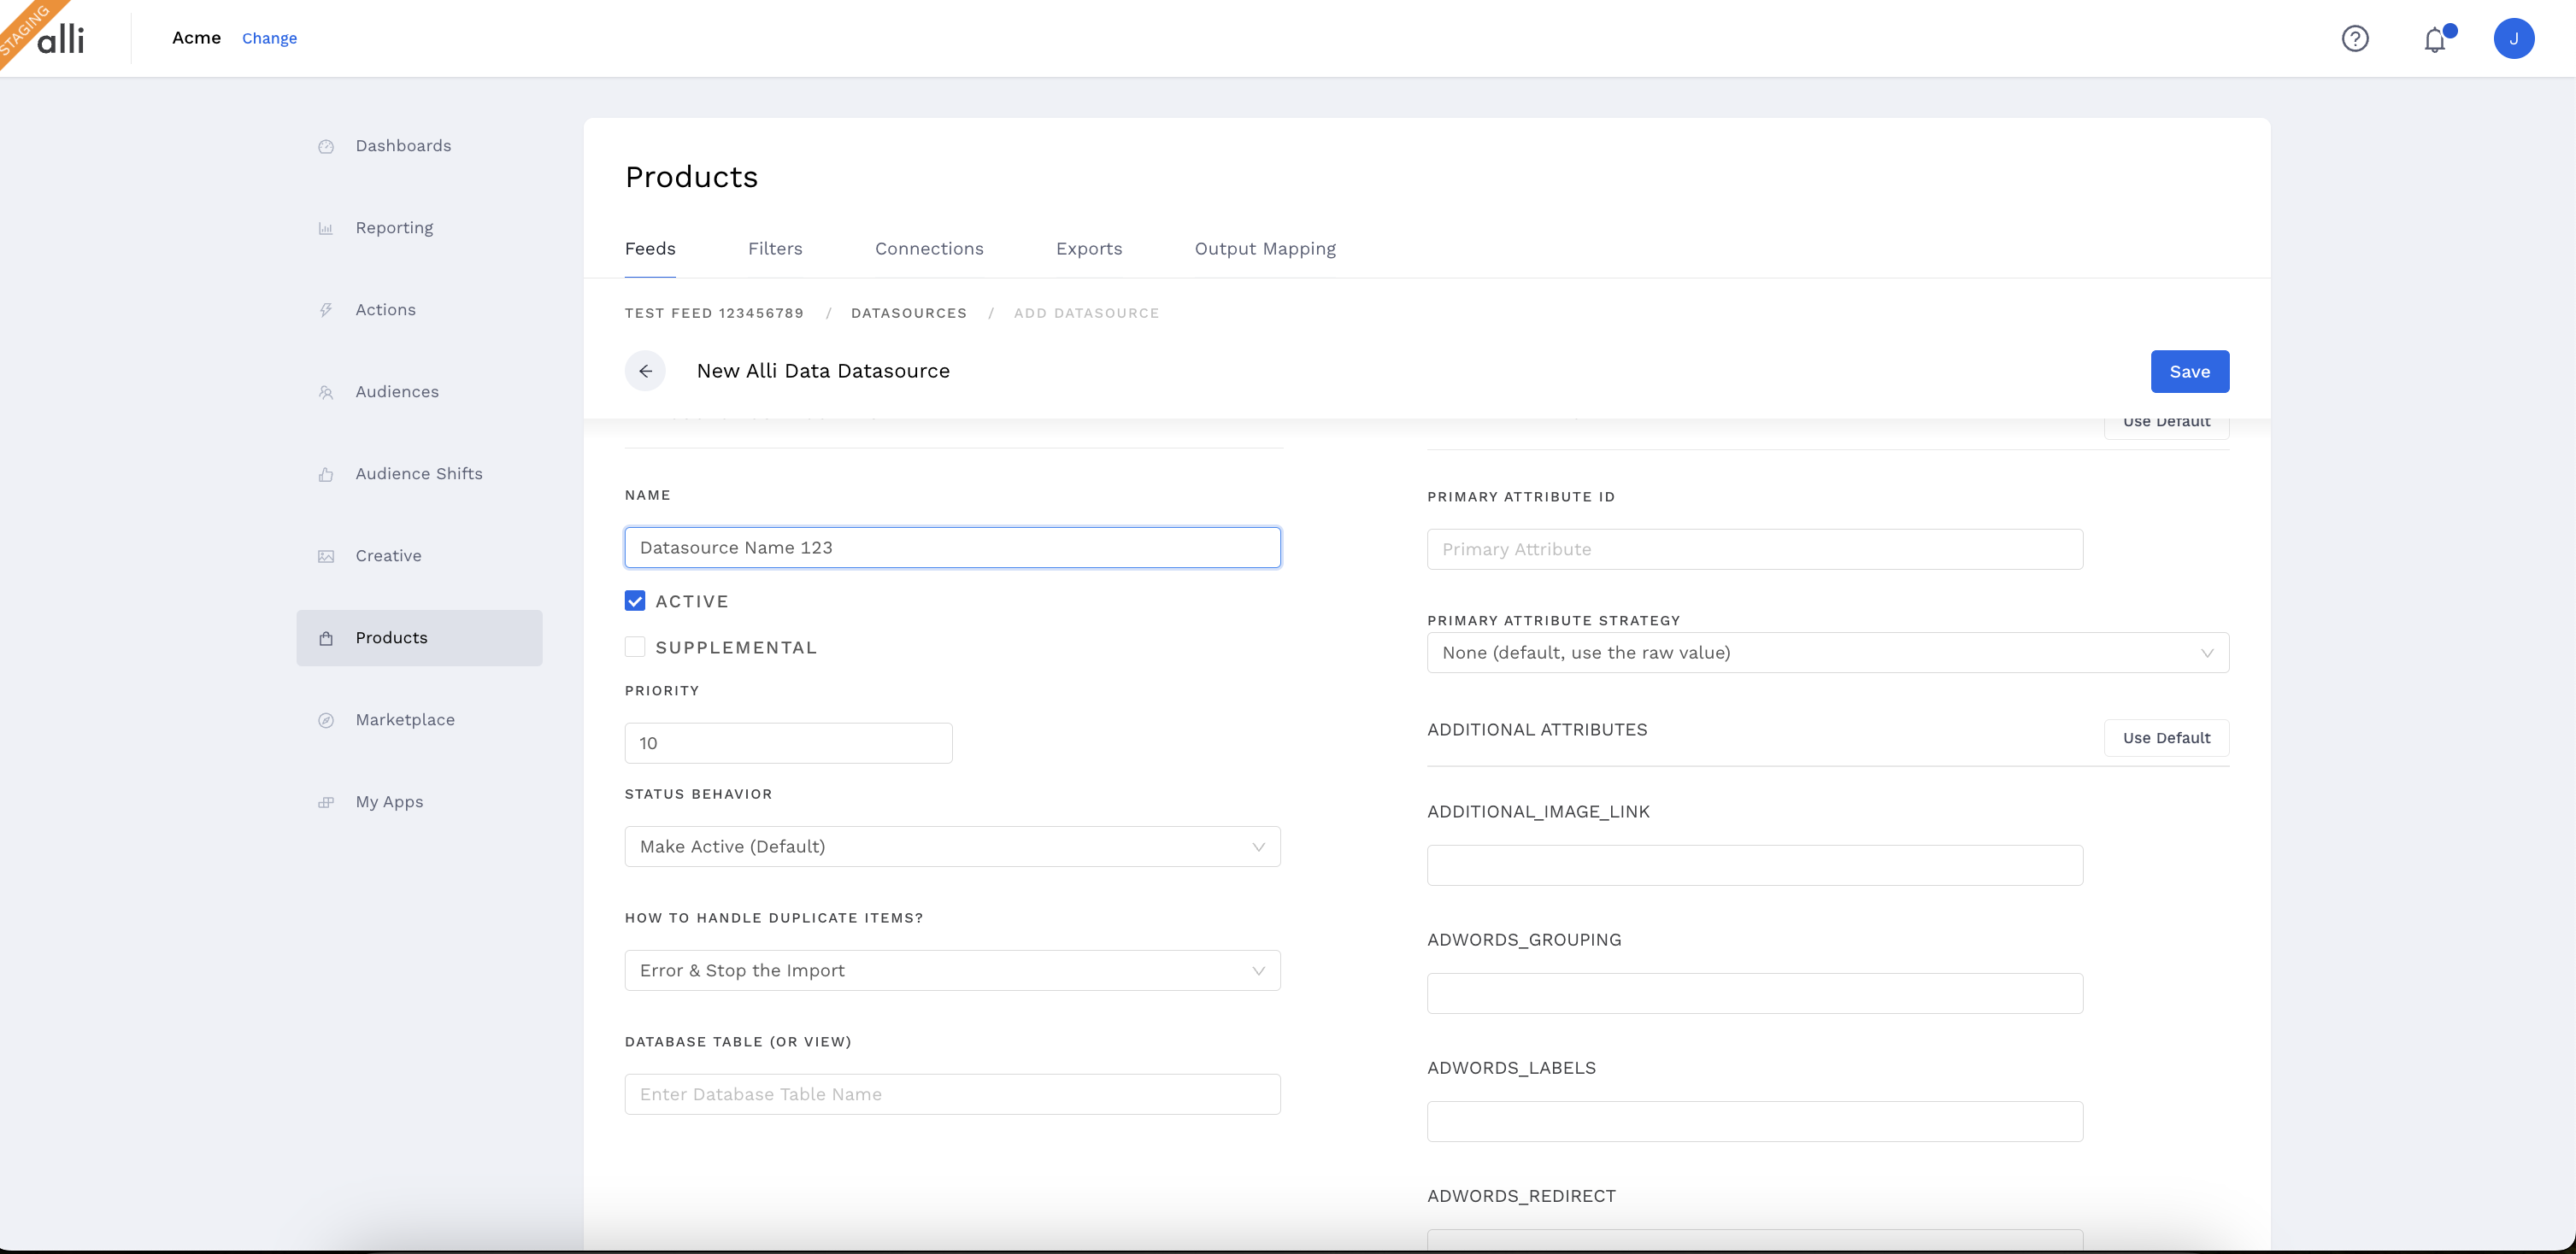Click the Database Table name field
Screen dimensions: 2576x1254
point(952,1094)
